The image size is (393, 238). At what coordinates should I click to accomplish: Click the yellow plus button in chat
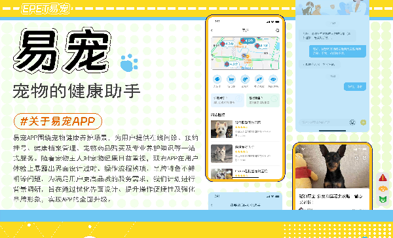coord(363,122)
